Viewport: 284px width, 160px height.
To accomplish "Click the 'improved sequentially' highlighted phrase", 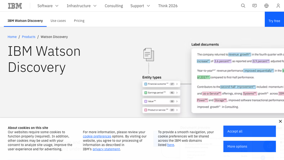I will click(x=259, y=70).
